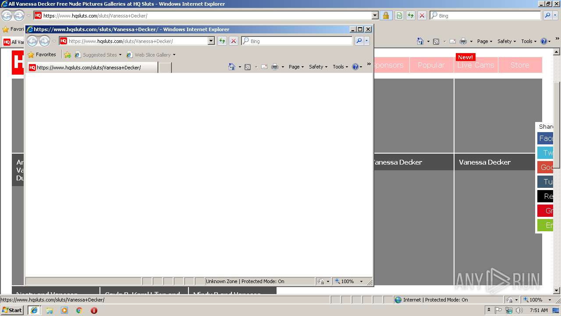Click security lock icon in back window address bar
Screen dimensions: 561x316
coord(386,15)
